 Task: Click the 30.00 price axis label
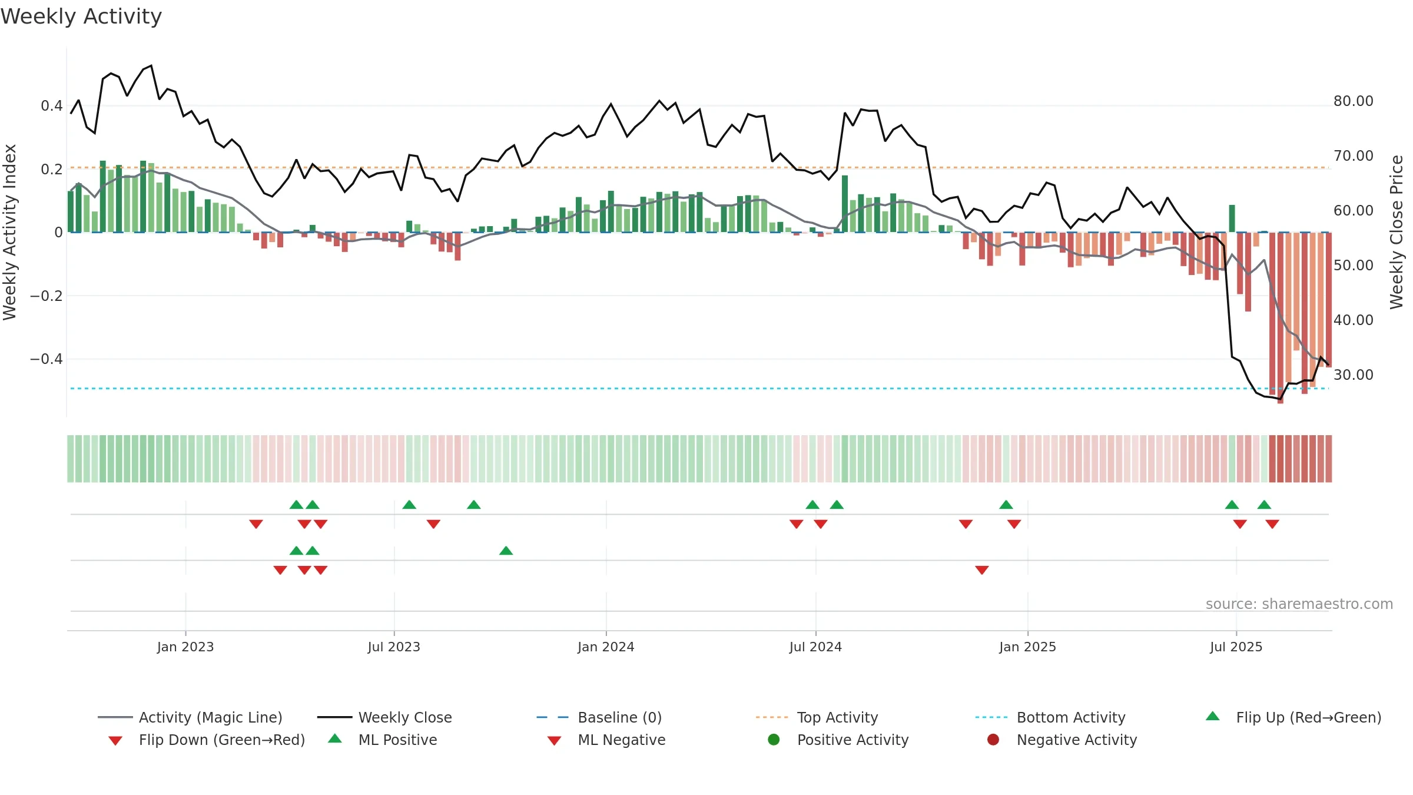pos(1354,375)
